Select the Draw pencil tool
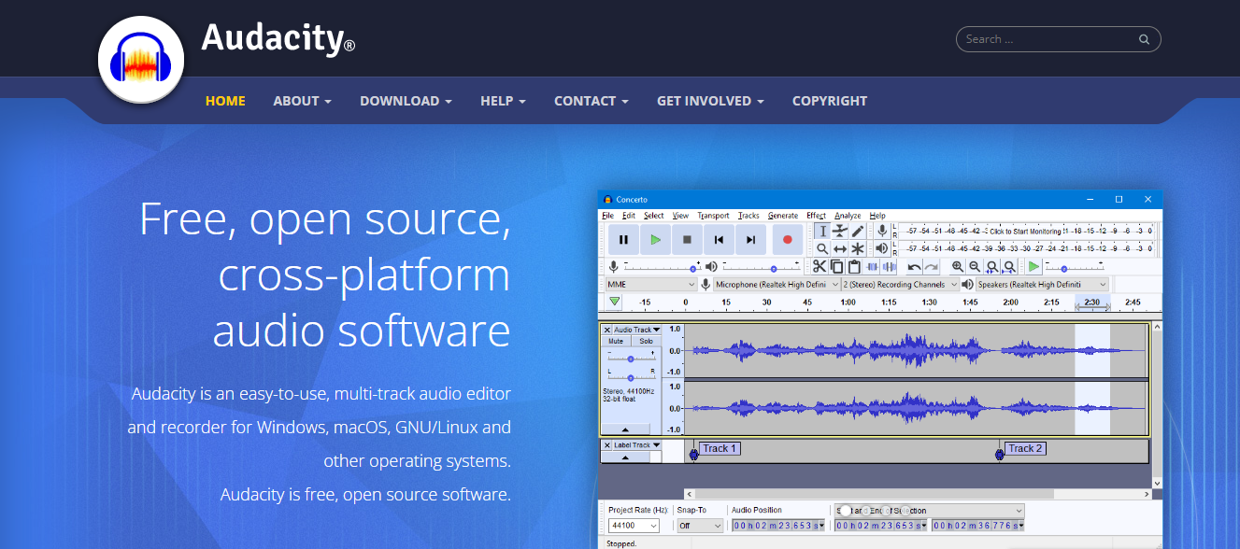Screen dimensions: 1240x549 [x=858, y=231]
